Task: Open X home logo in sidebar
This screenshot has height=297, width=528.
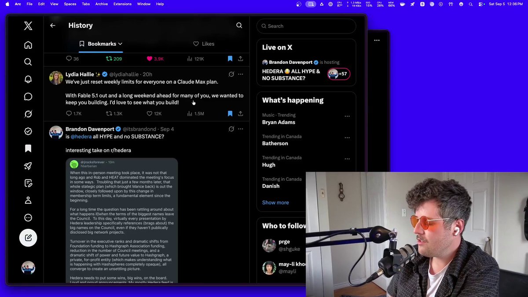Action: point(28,26)
